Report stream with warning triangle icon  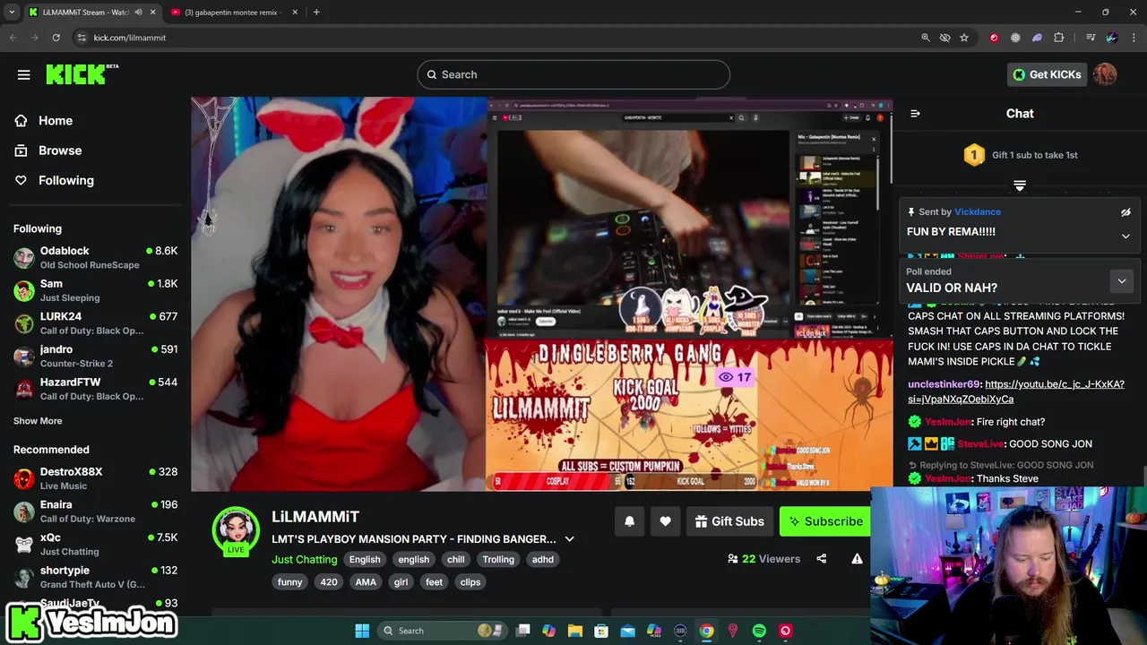click(x=857, y=559)
